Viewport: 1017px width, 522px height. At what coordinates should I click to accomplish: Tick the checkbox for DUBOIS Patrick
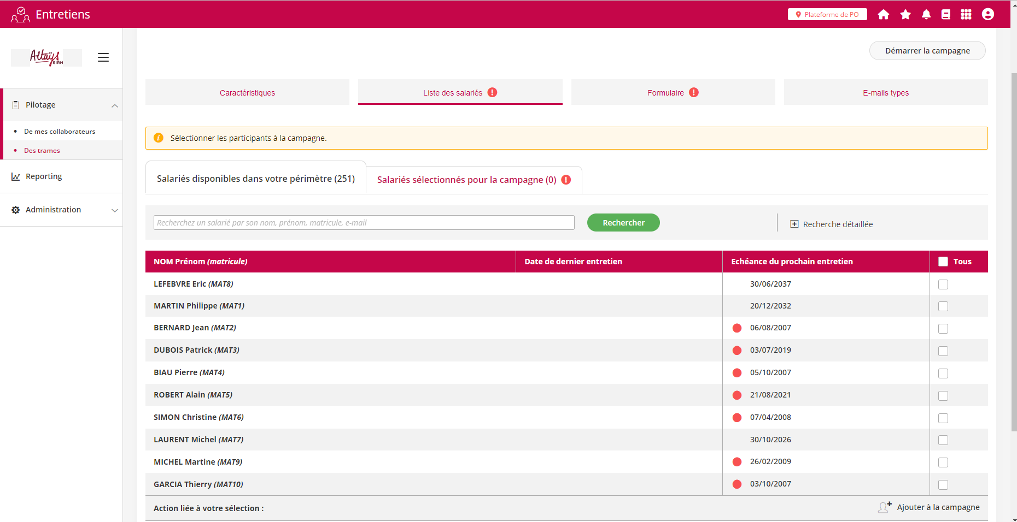click(x=943, y=351)
